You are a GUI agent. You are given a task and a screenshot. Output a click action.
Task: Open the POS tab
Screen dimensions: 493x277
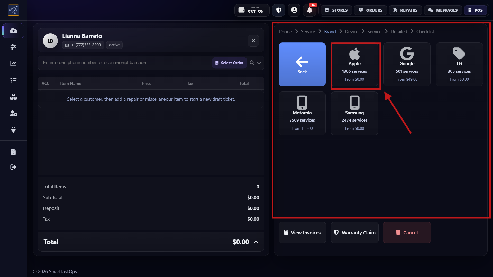coord(476,10)
